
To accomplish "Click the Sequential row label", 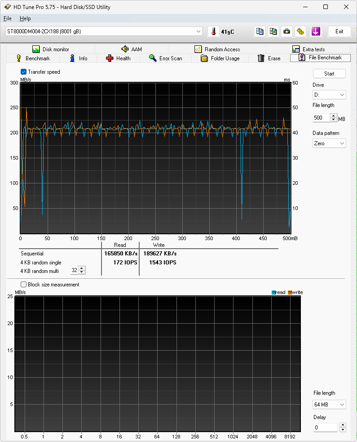I will coord(32,254).
